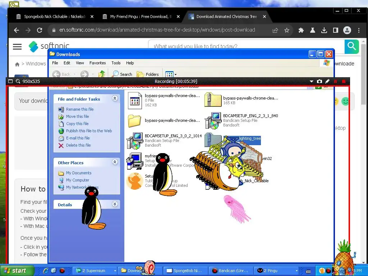
Task: Pause the Bandicam recording
Action: pos(335,82)
